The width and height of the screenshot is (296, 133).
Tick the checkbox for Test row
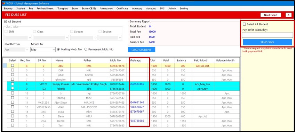(x=13, y=125)
